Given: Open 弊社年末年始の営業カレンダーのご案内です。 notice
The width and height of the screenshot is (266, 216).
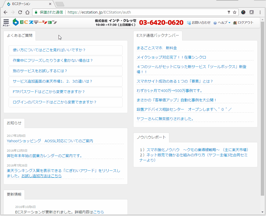Looking at the screenshot, I should click(x=44, y=156).
